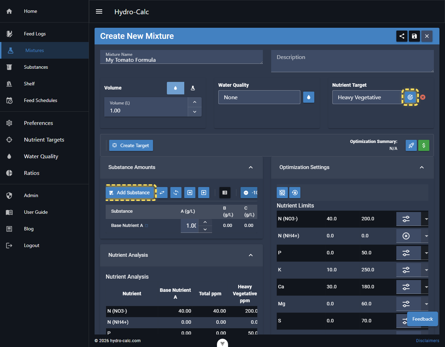Image resolution: width=445 pixels, height=347 pixels.
Task: Click the swap arrows toolbar icon
Action: tap(162, 193)
